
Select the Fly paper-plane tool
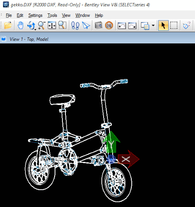[86, 26]
